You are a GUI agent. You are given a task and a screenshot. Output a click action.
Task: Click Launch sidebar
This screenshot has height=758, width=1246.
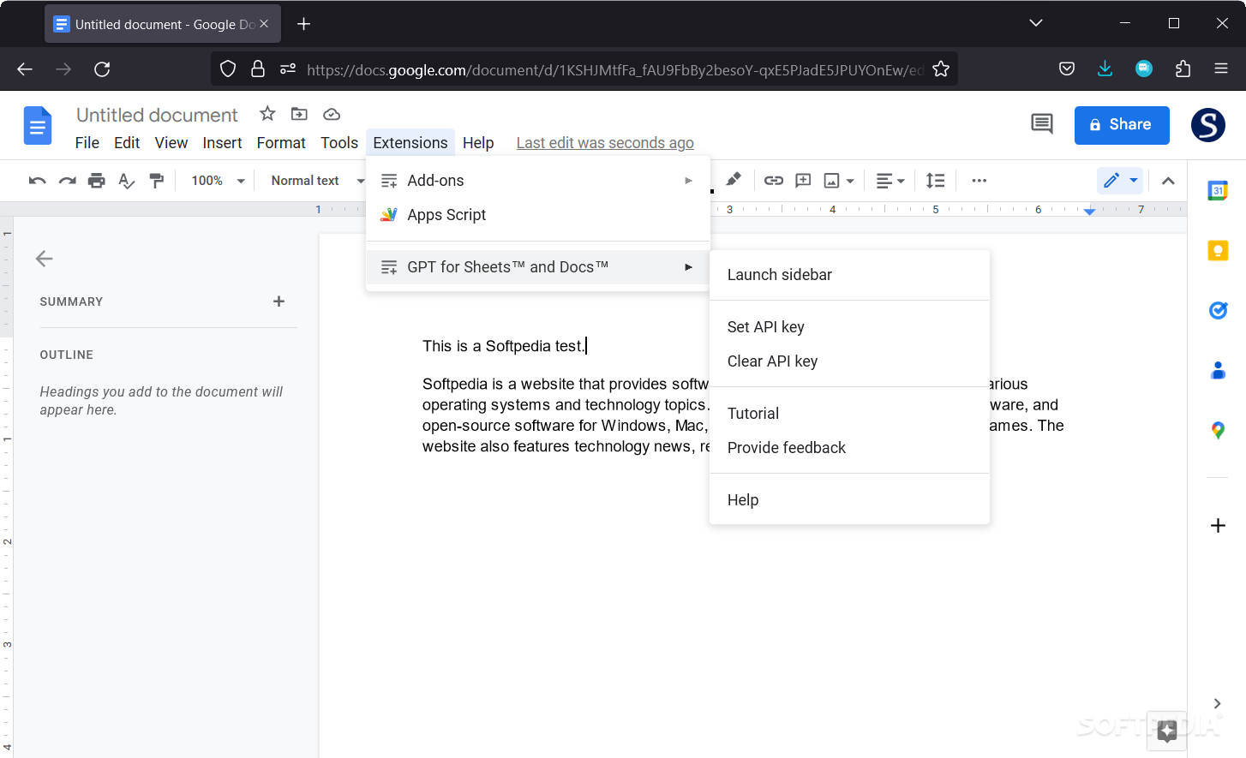[849, 275]
